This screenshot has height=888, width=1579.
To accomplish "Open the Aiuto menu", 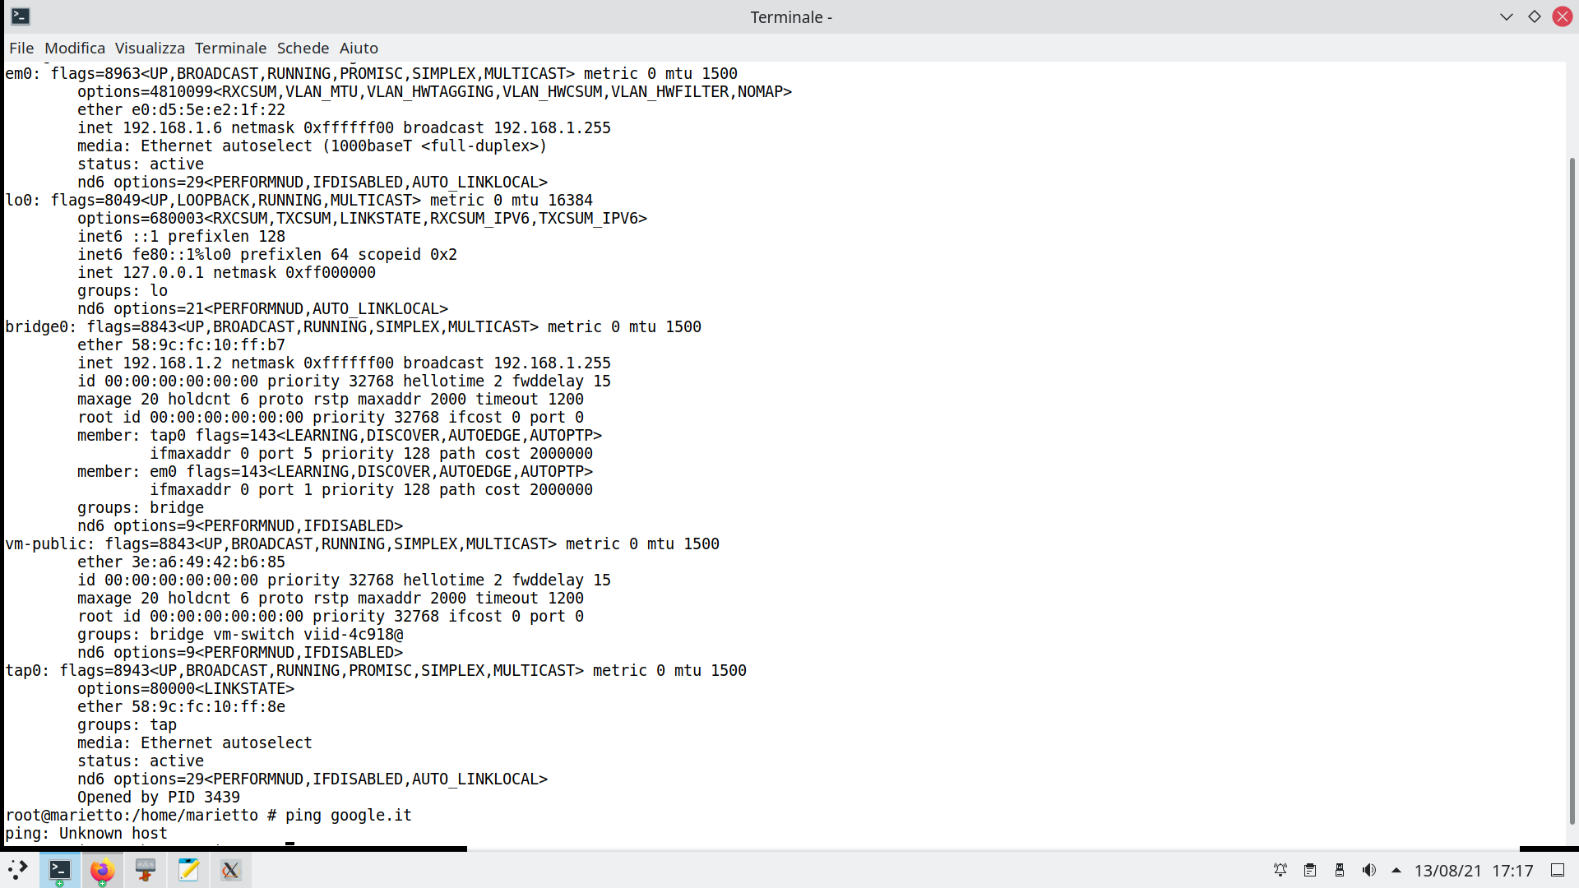I will (359, 48).
